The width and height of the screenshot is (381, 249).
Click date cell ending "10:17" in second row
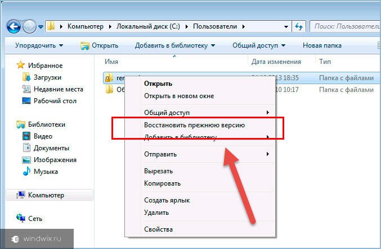(286, 90)
